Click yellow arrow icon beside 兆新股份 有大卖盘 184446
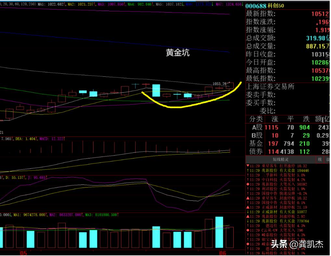Image resolution: width=331 pixels, height=256 pixels. click(248, 170)
